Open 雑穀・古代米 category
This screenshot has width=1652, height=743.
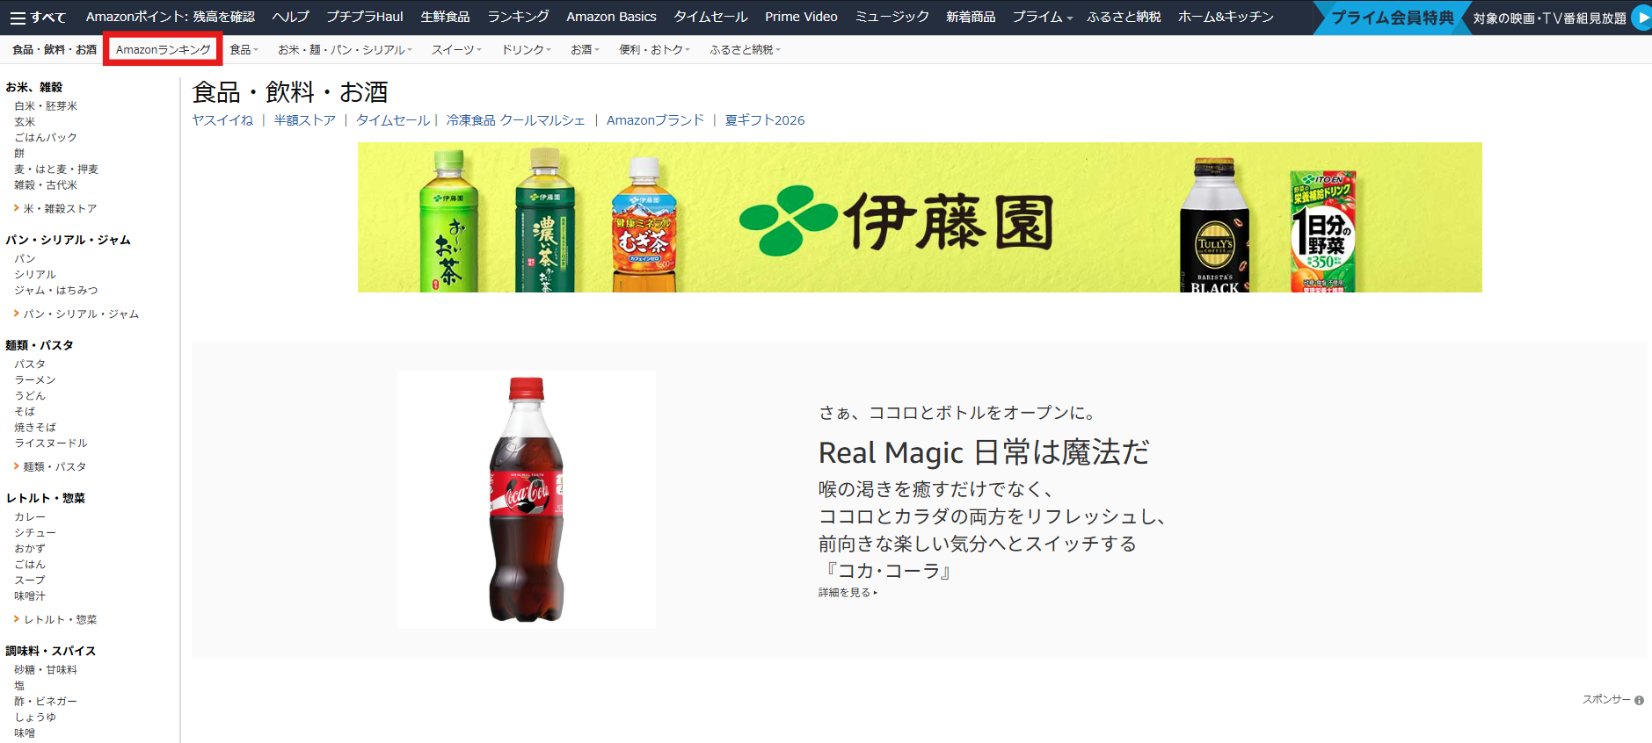pos(46,185)
